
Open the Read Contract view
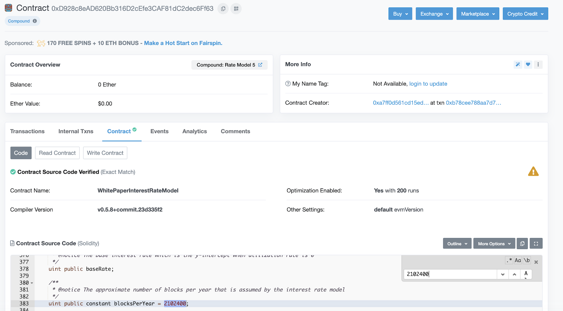(x=57, y=153)
